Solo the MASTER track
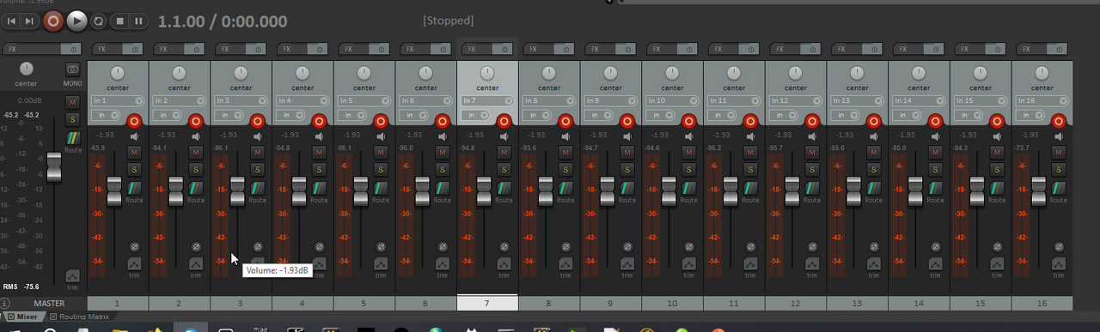 [x=72, y=119]
